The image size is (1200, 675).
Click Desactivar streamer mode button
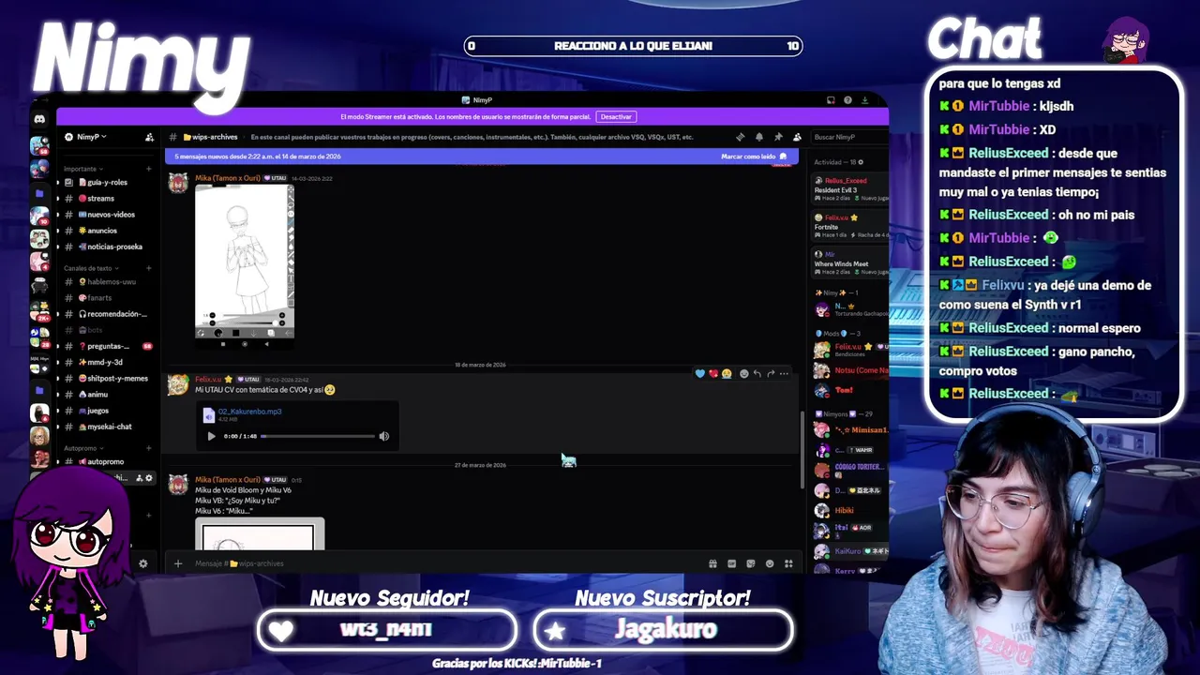[616, 116]
